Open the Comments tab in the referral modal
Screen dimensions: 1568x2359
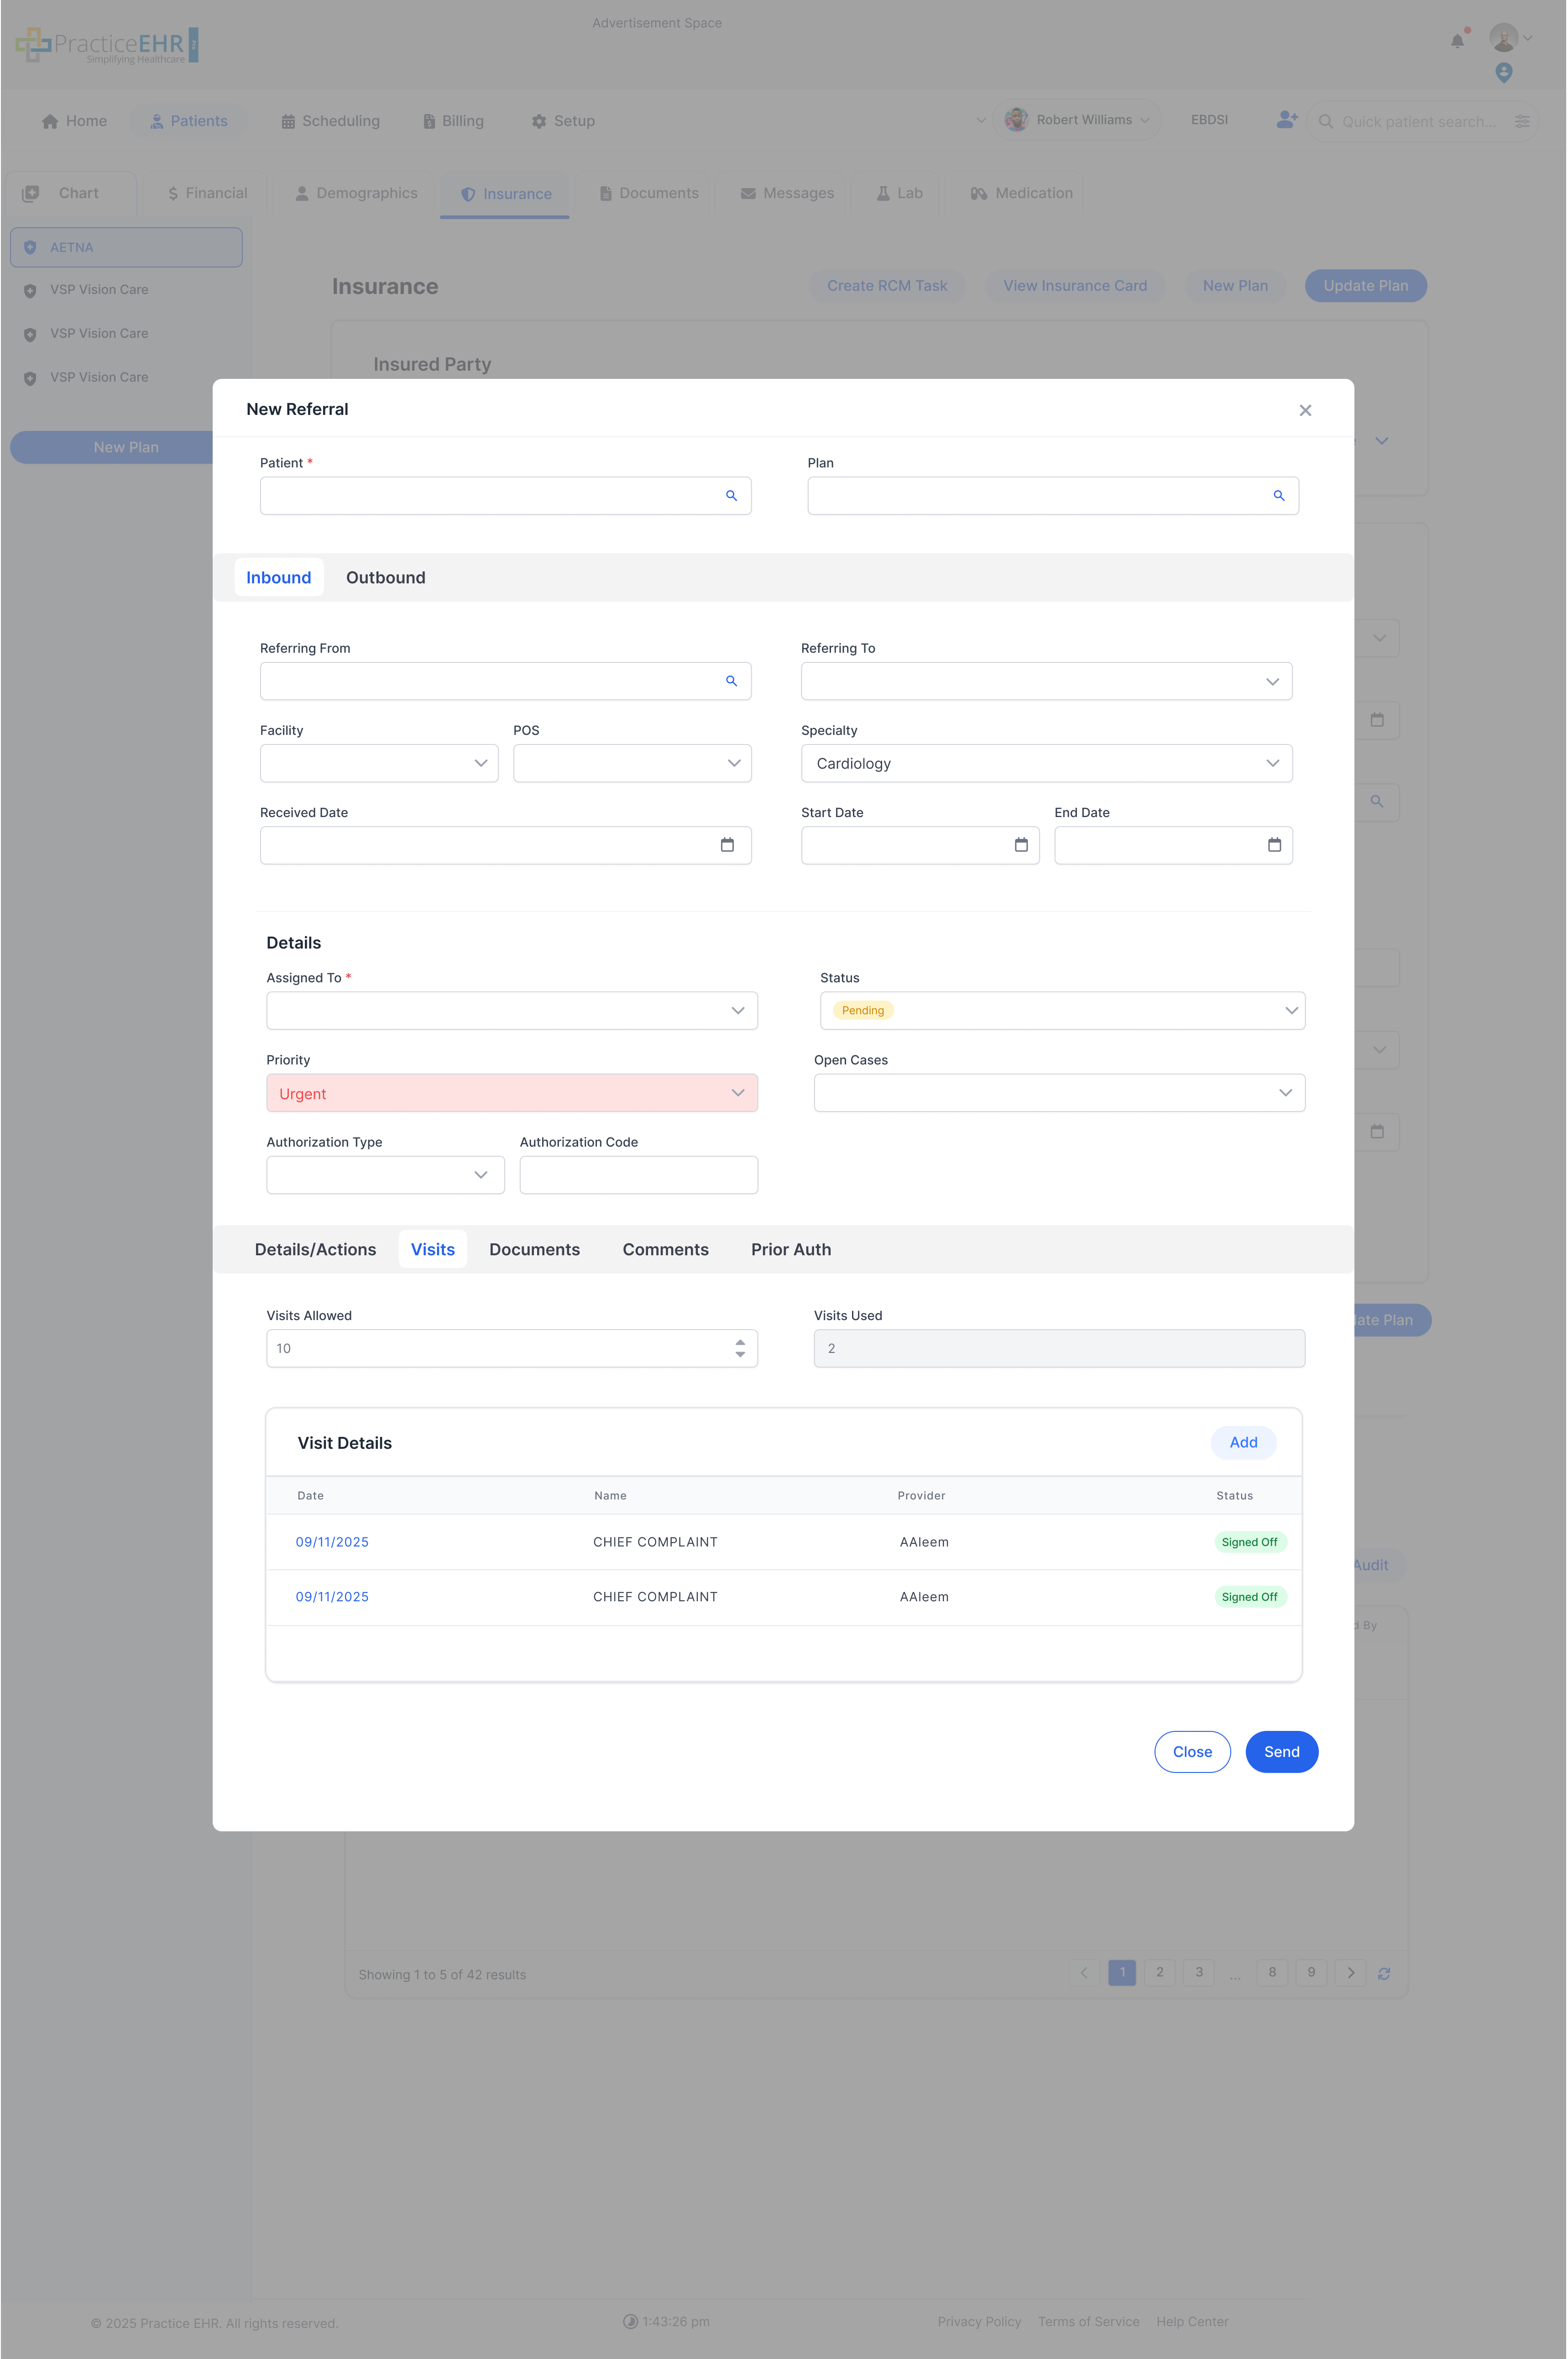point(665,1249)
